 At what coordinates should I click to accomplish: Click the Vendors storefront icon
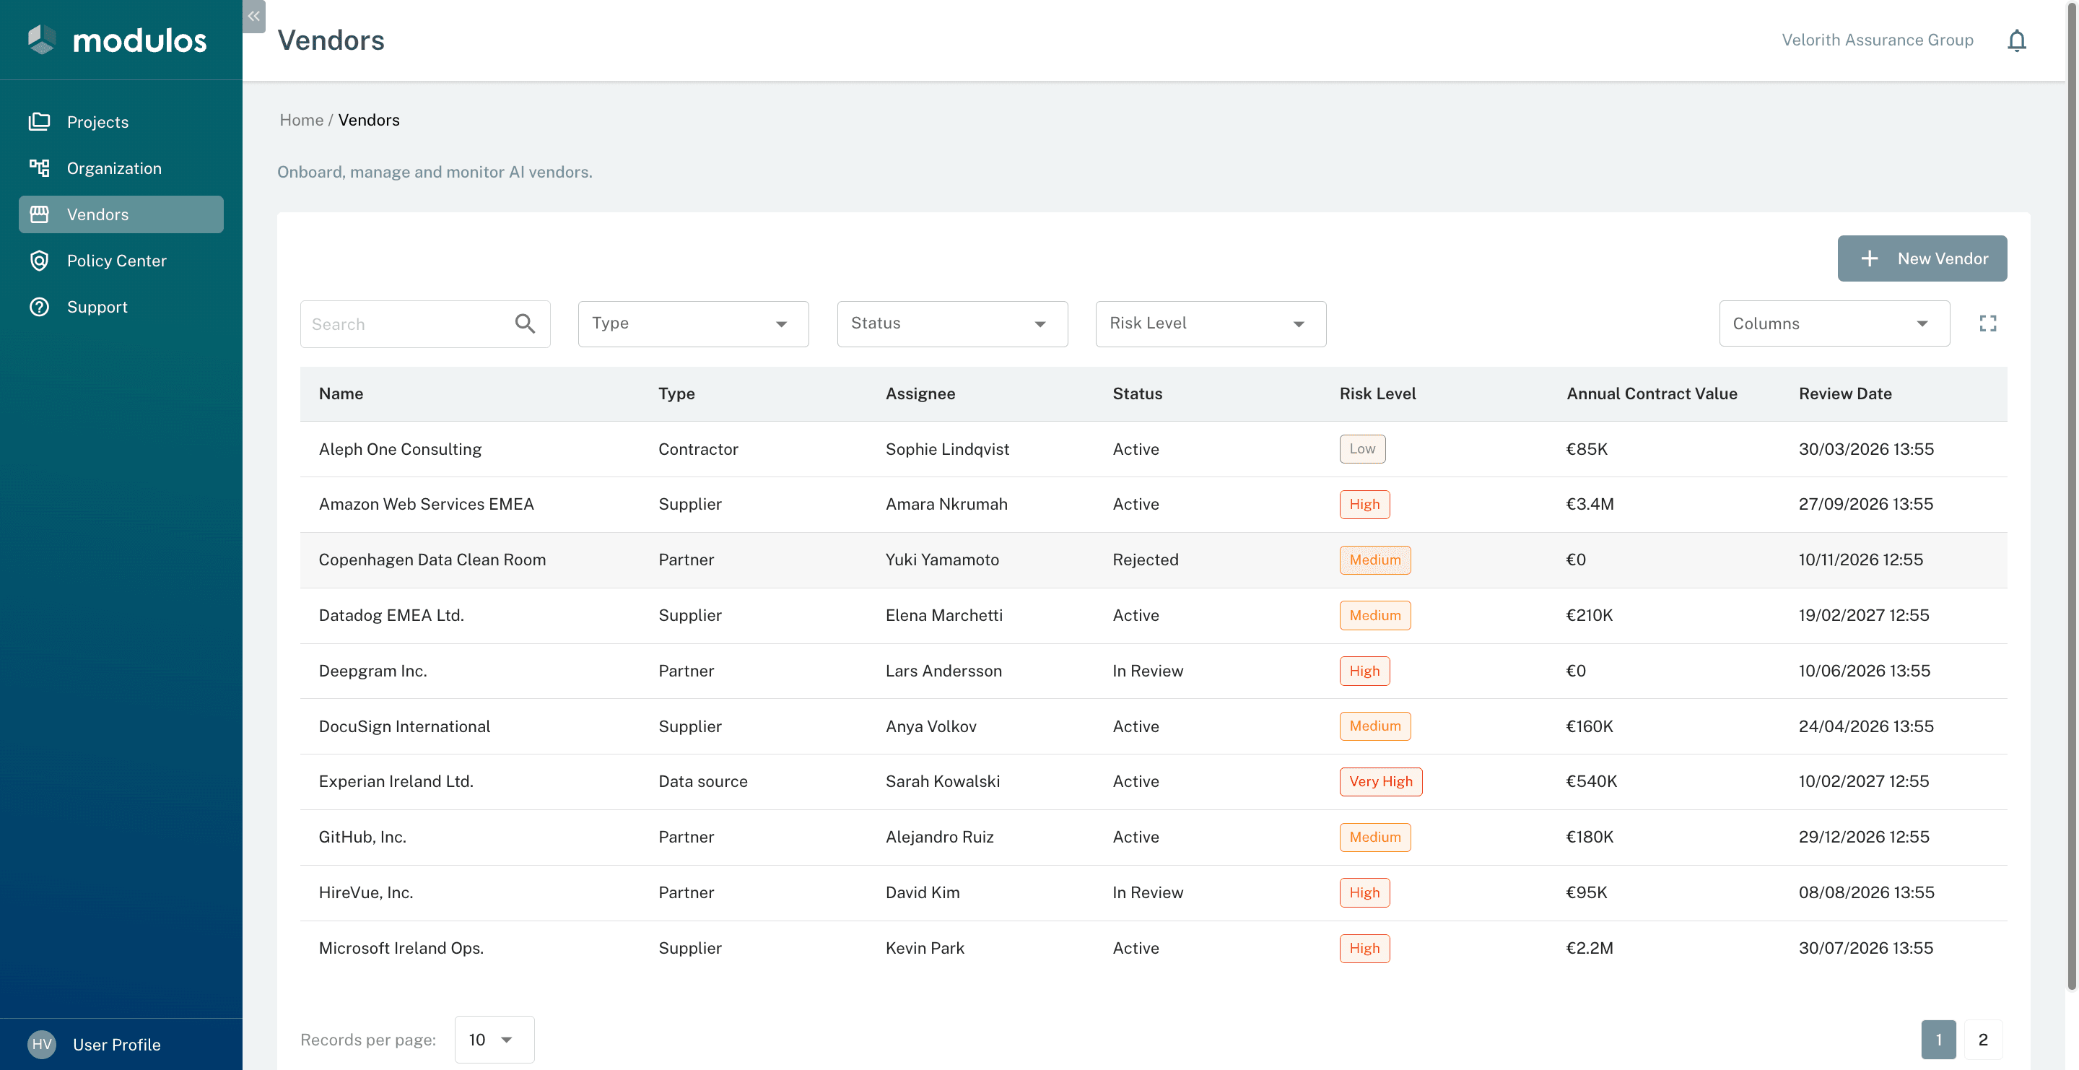point(40,214)
